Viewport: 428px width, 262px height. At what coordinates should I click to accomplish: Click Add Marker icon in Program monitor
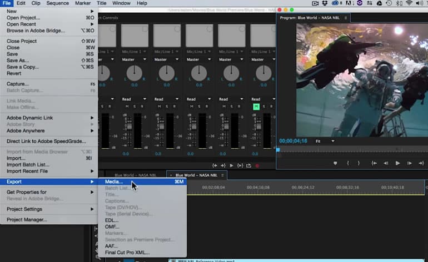pos(335,163)
